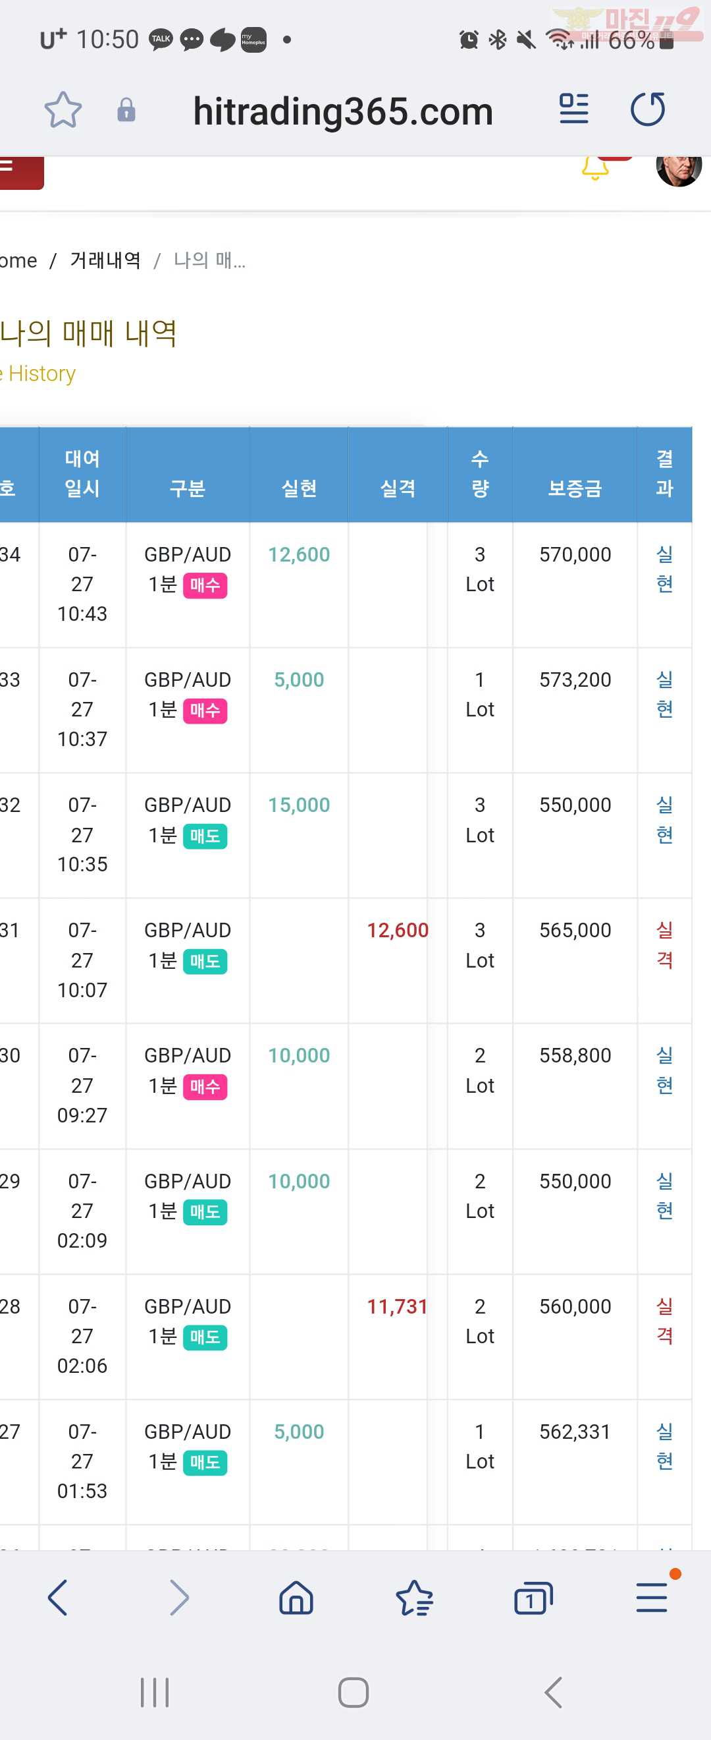
Task: Open notifications via the yellow bell icon
Action: (x=595, y=169)
